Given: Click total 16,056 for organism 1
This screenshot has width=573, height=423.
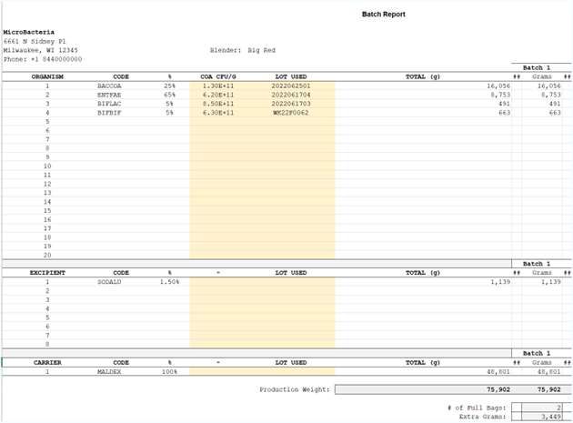Looking at the screenshot, I should pyautogui.click(x=498, y=86).
